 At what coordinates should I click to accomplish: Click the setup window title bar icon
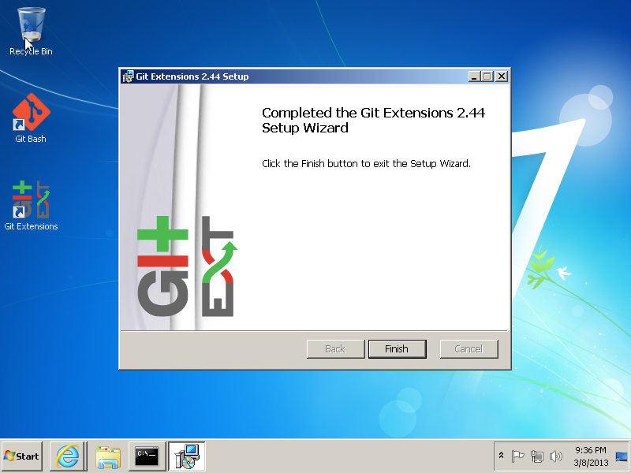[128, 76]
